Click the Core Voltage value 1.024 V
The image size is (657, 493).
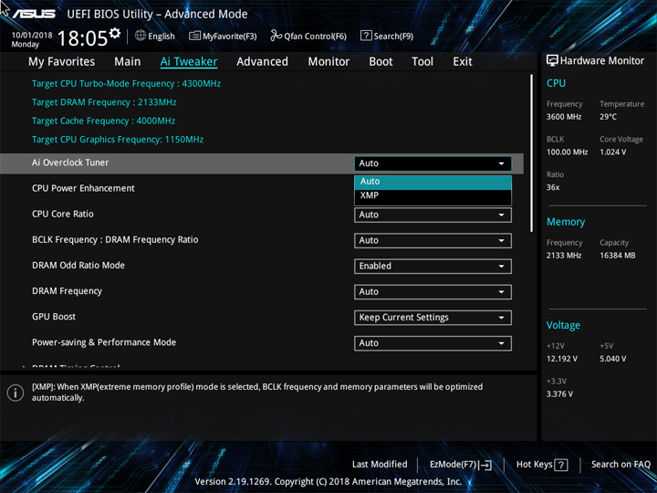tap(612, 152)
